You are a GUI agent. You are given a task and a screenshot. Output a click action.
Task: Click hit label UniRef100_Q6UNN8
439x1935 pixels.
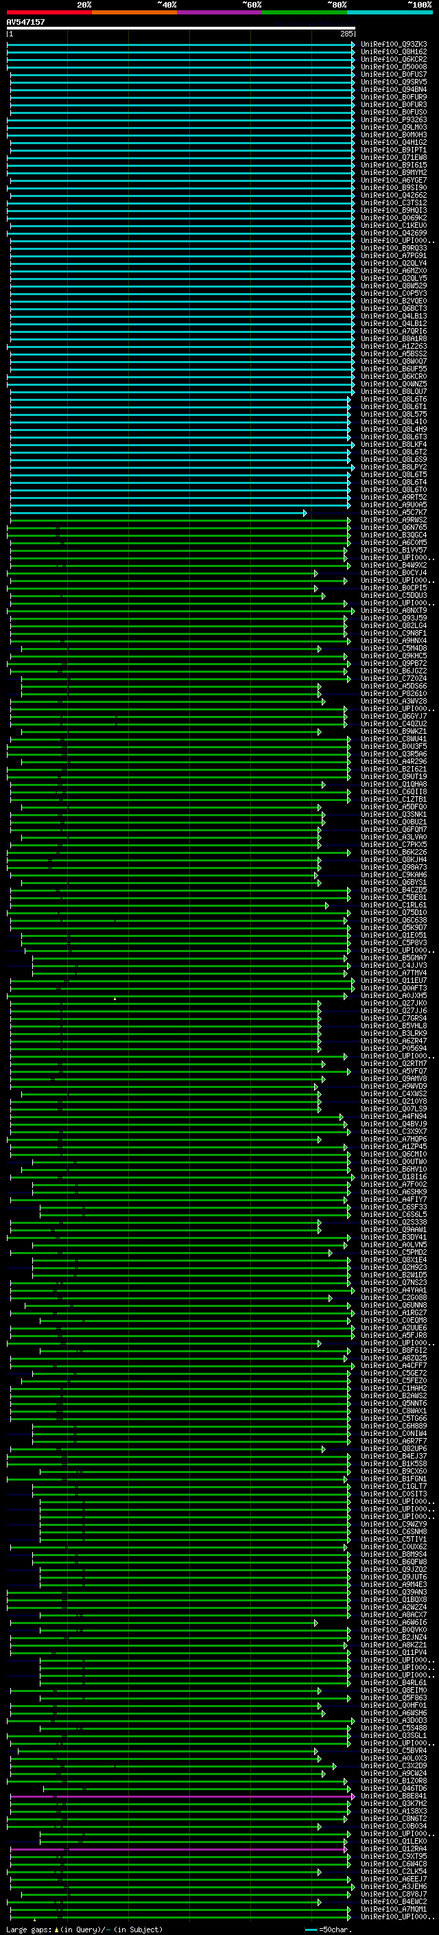click(394, 1306)
